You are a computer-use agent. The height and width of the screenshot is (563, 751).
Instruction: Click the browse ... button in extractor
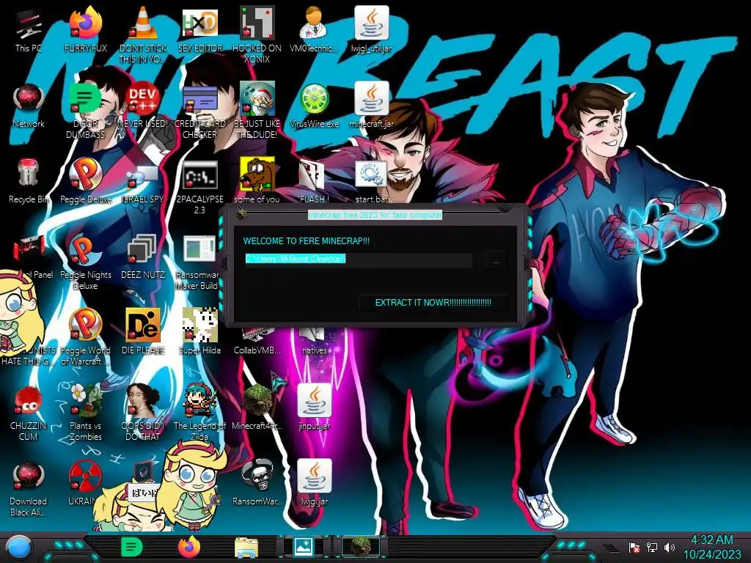coord(496,261)
